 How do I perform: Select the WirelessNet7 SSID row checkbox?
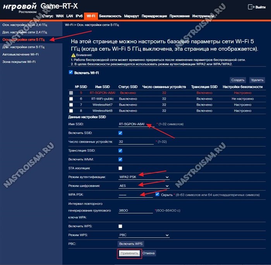pos(71,105)
